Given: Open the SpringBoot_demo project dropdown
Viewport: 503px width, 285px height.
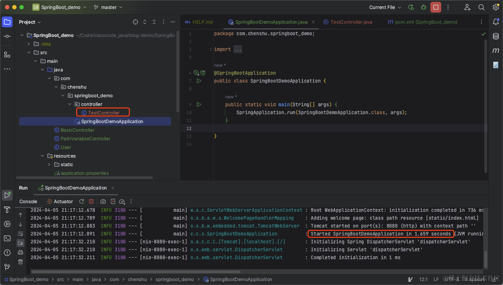Looking at the screenshot, I should 59,7.
